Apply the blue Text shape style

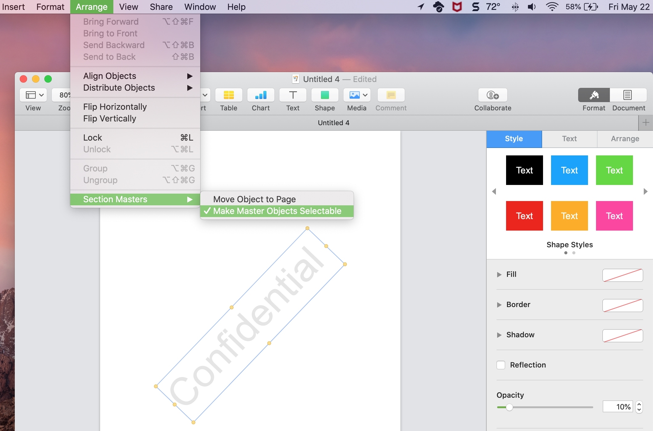click(570, 170)
